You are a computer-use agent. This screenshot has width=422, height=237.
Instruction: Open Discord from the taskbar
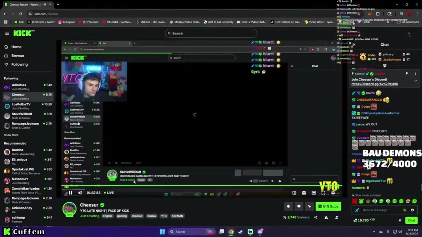(x=260, y=232)
